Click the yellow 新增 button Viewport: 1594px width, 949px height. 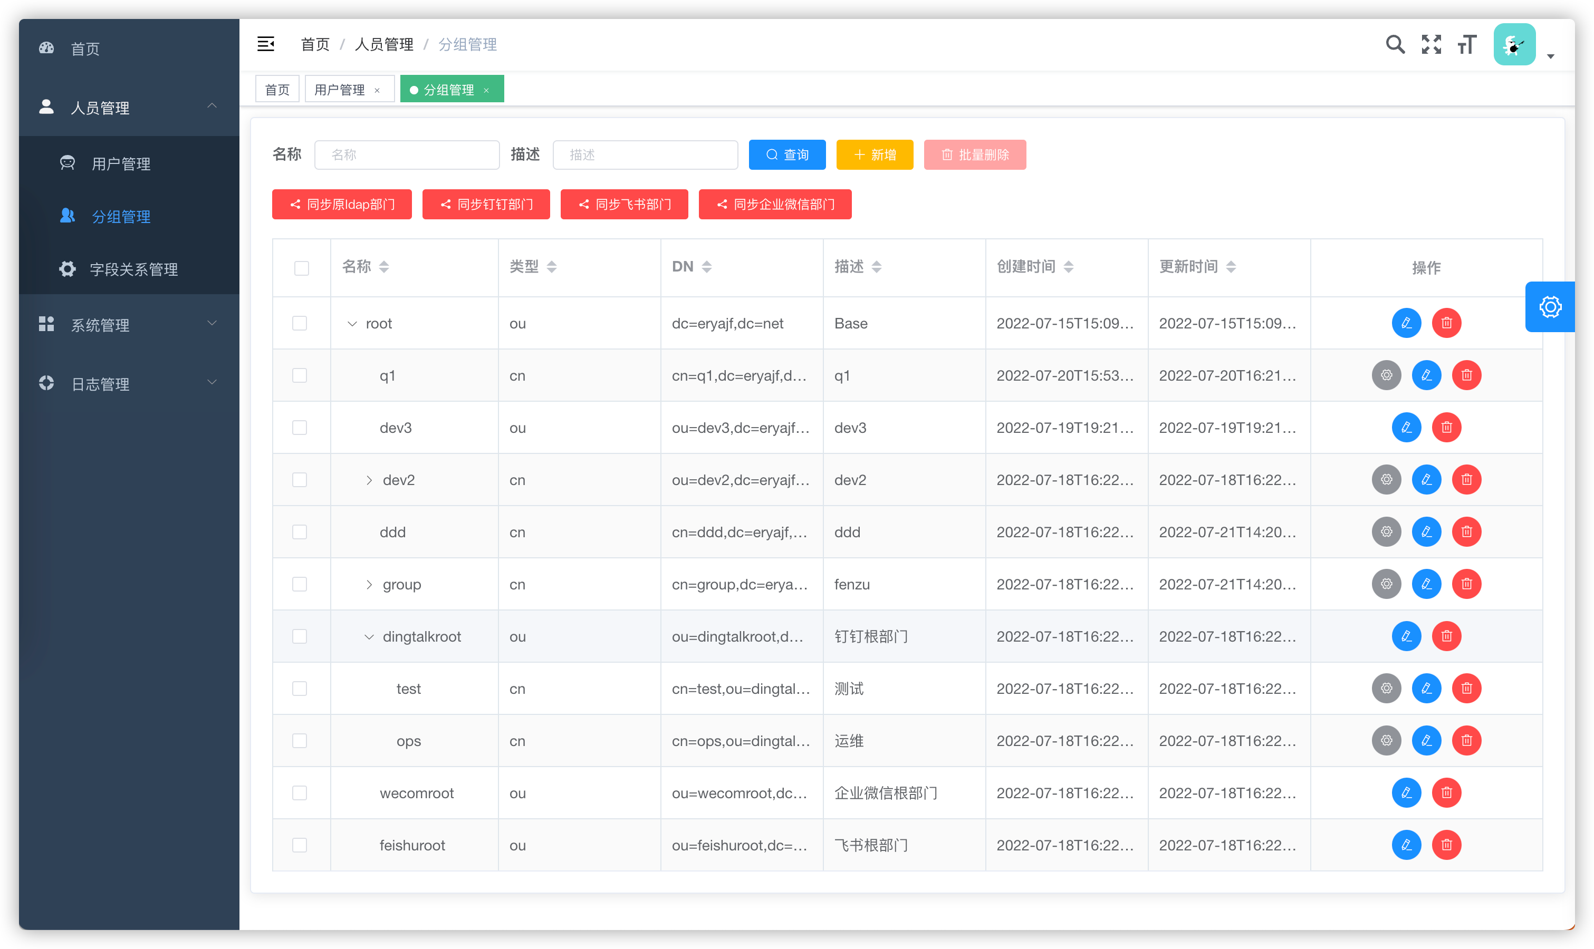click(x=875, y=155)
